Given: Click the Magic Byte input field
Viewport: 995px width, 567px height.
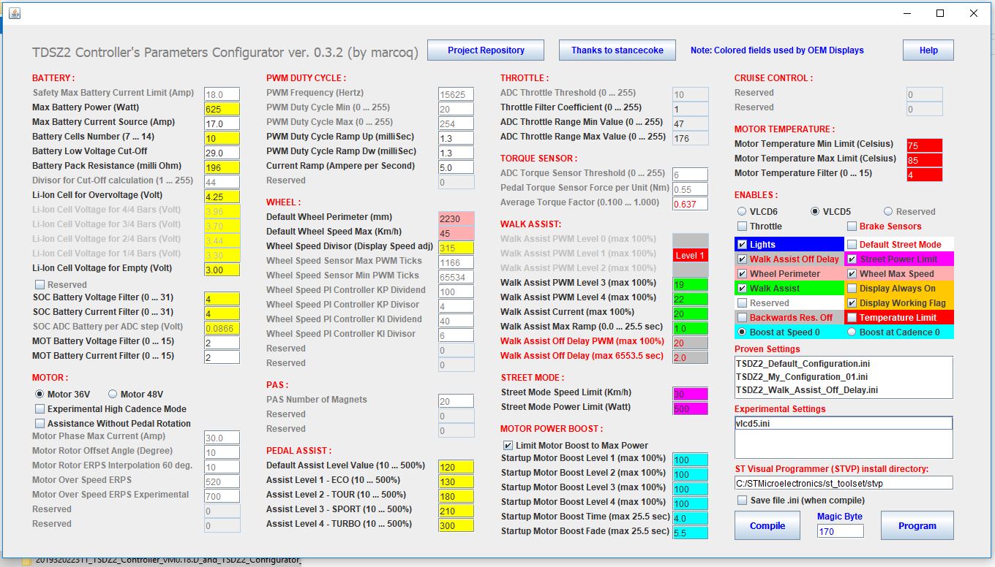Looking at the screenshot, I should coord(841,531).
